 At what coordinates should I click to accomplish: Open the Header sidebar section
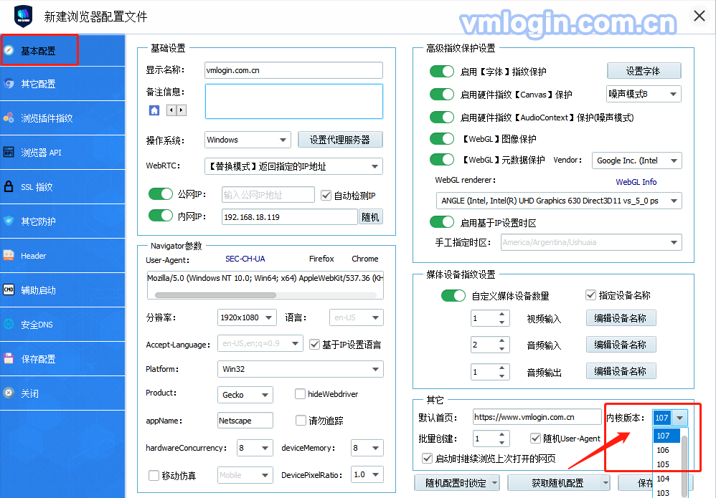62,256
